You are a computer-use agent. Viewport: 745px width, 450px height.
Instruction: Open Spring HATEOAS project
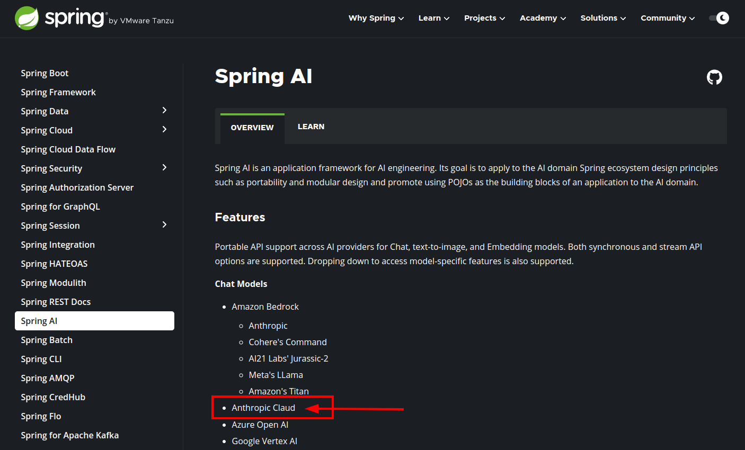pos(54,264)
